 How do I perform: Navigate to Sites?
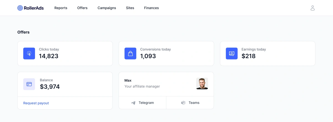(x=130, y=8)
